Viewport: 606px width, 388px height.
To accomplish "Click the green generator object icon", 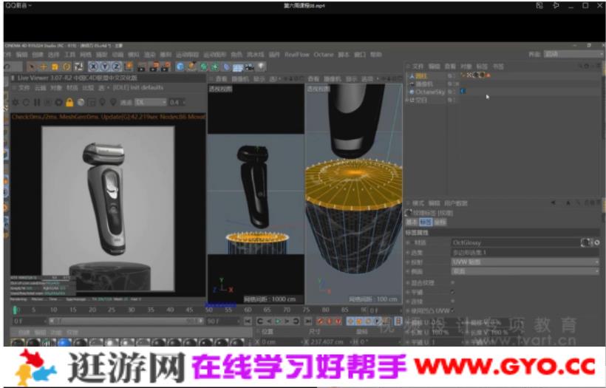I will [x=203, y=67].
